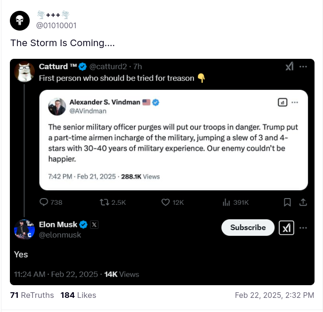Viewport: 323px width, 312px height.
Task: Open the 71 ReTruths count
Action: point(32,295)
